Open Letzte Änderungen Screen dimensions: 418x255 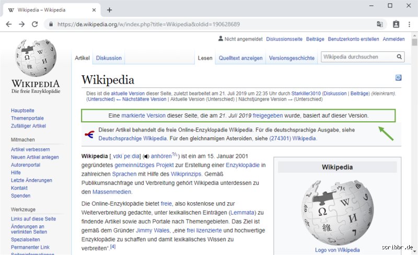[31, 180]
